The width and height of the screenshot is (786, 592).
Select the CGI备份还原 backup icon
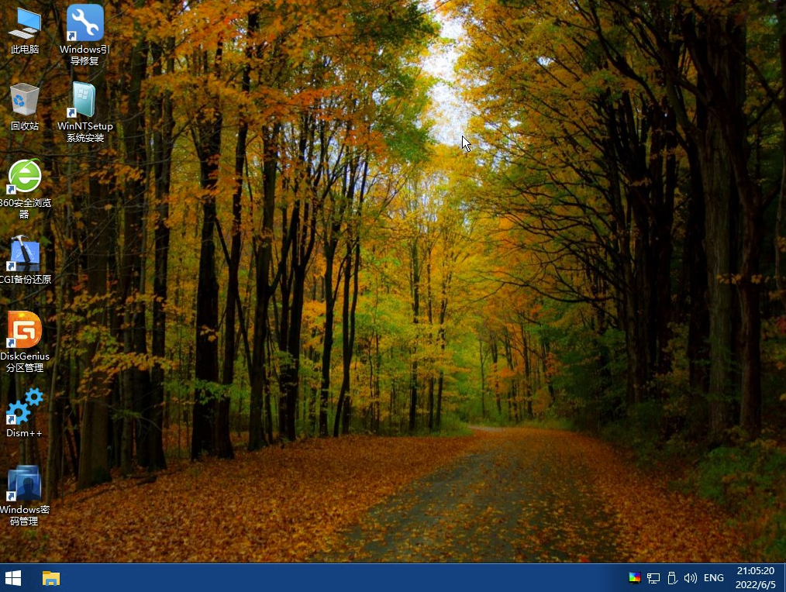24,253
